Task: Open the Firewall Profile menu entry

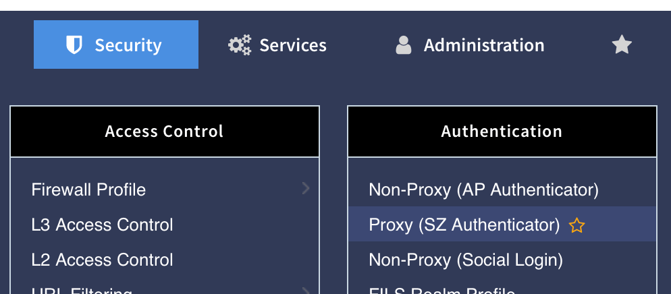Action: (88, 190)
